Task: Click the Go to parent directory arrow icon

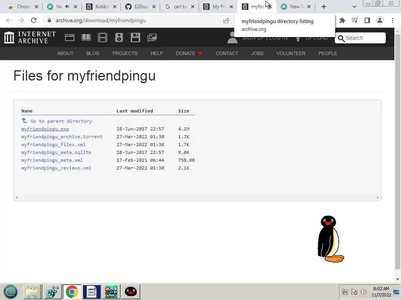Action: [x=24, y=120]
